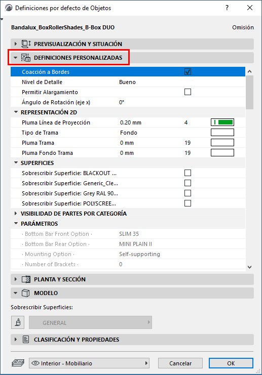Select the Bottom Bar Rear Option row
The image size is (262, 375).
coord(128,244)
